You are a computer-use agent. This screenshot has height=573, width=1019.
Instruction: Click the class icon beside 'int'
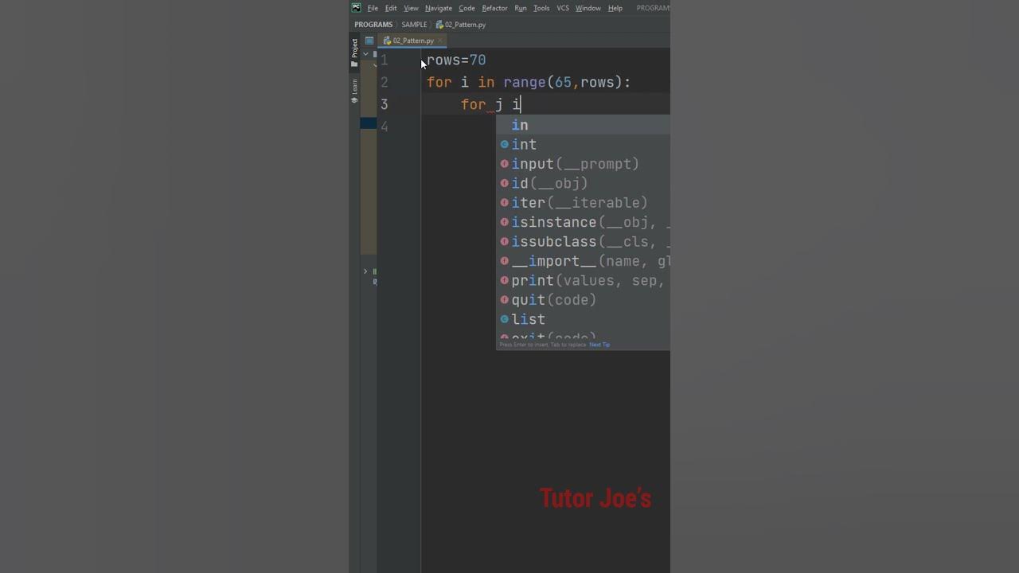point(504,145)
